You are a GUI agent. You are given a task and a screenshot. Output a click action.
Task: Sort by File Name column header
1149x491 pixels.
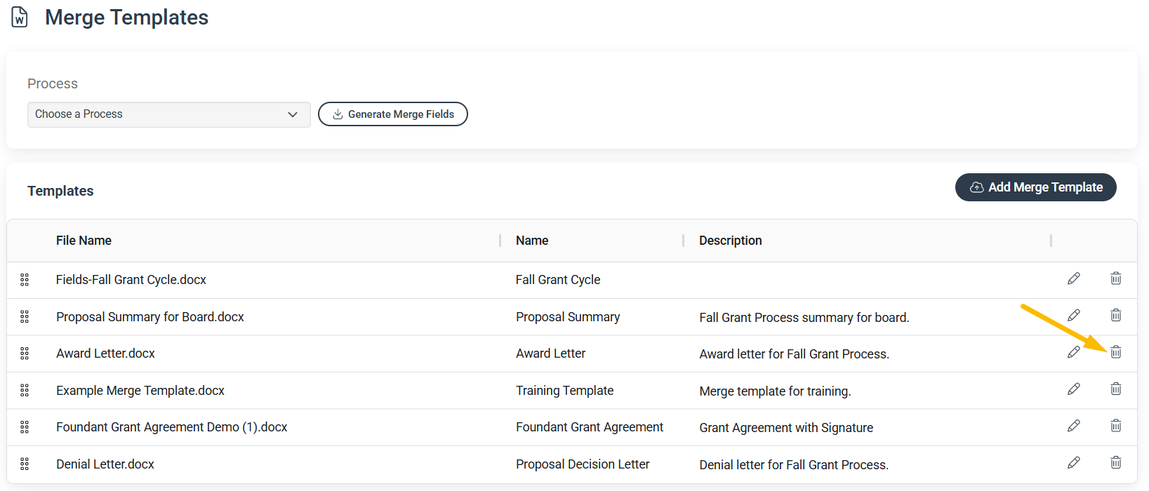[84, 241]
